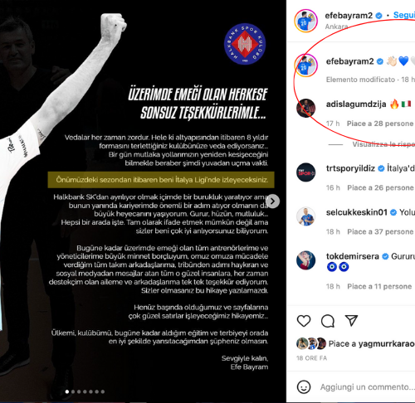Expand replies with Visualizza le risposte
This screenshot has width=415, height=403.
coord(383,144)
